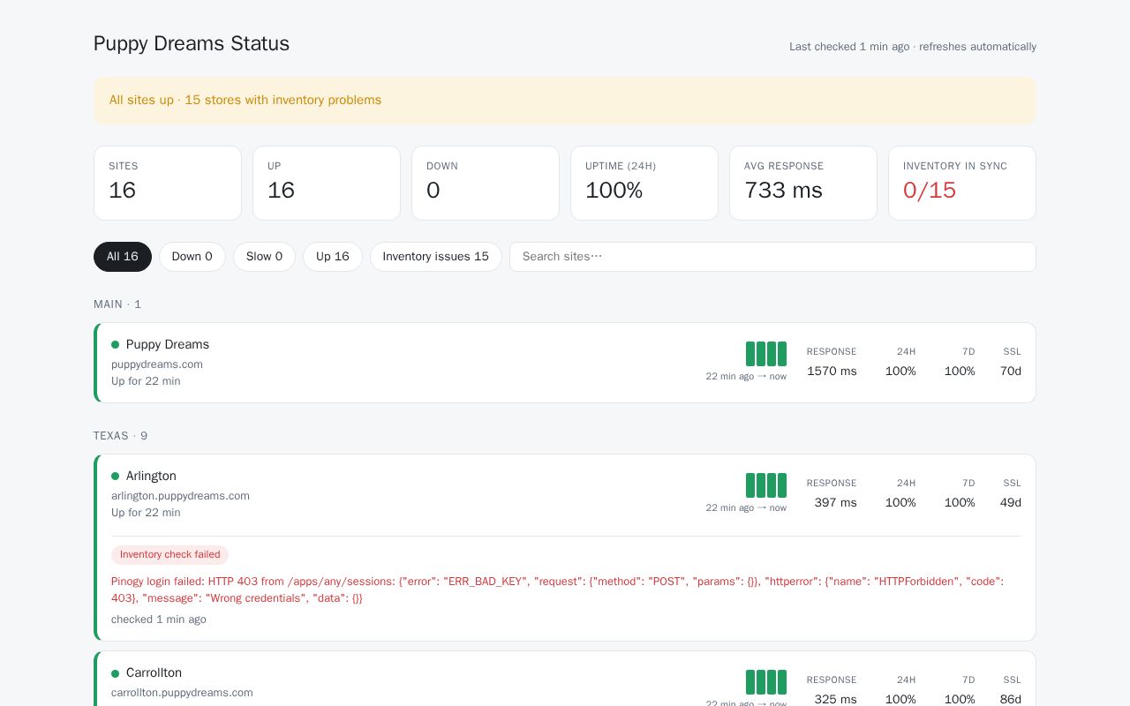Click the green status dot beside Arlington

(x=115, y=477)
